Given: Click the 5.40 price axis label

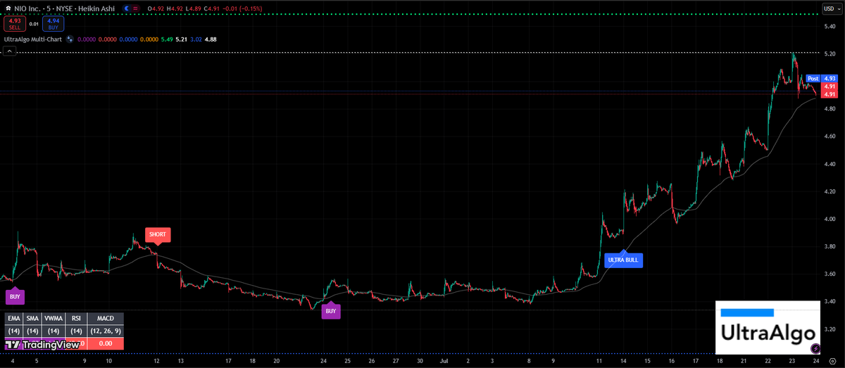Looking at the screenshot, I should click(830, 26).
